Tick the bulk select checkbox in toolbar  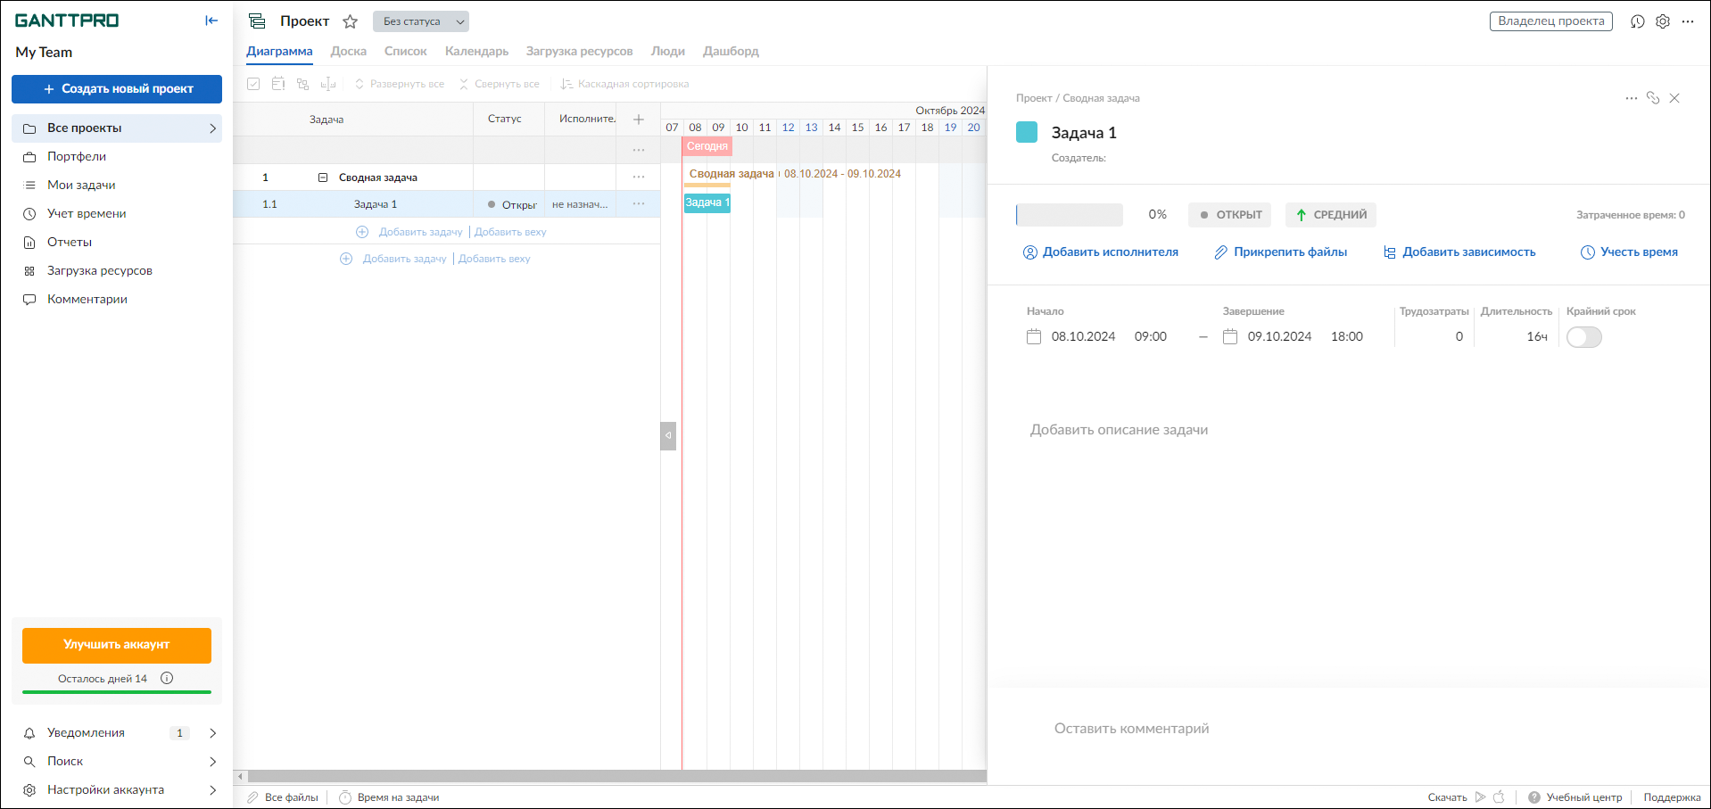(253, 84)
